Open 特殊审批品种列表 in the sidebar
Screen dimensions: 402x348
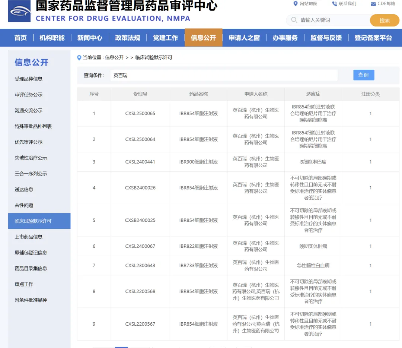[x=33, y=126]
